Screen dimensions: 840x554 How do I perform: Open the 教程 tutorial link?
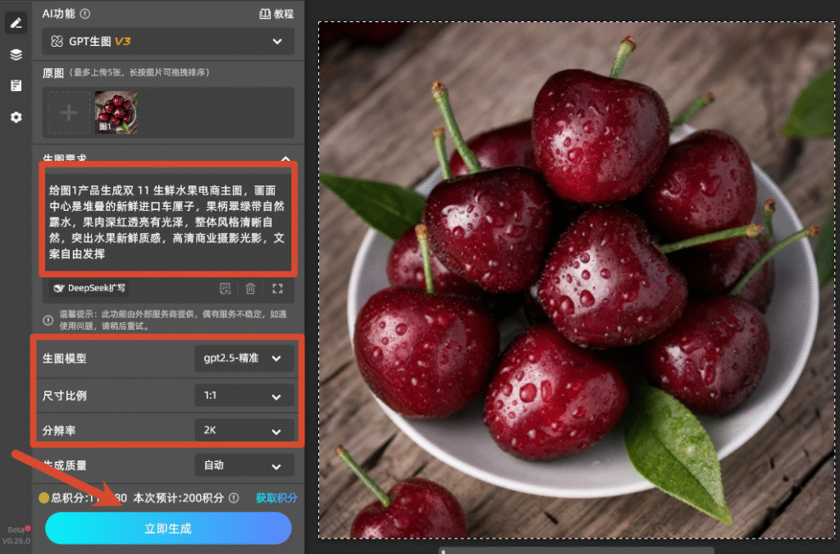point(276,14)
